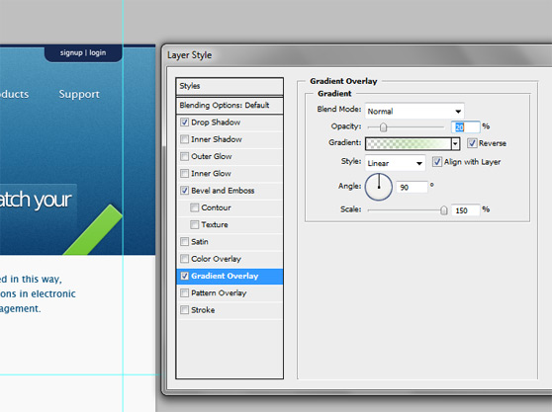Select the Styles entry at top
The width and height of the screenshot is (552, 412).
pos(230,86)
